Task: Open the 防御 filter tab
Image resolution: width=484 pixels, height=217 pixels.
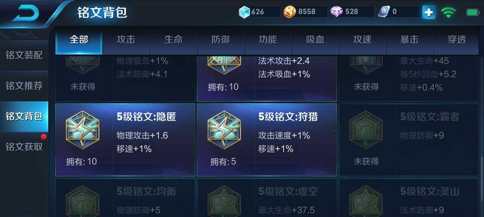Action: [x=220, y=40]
